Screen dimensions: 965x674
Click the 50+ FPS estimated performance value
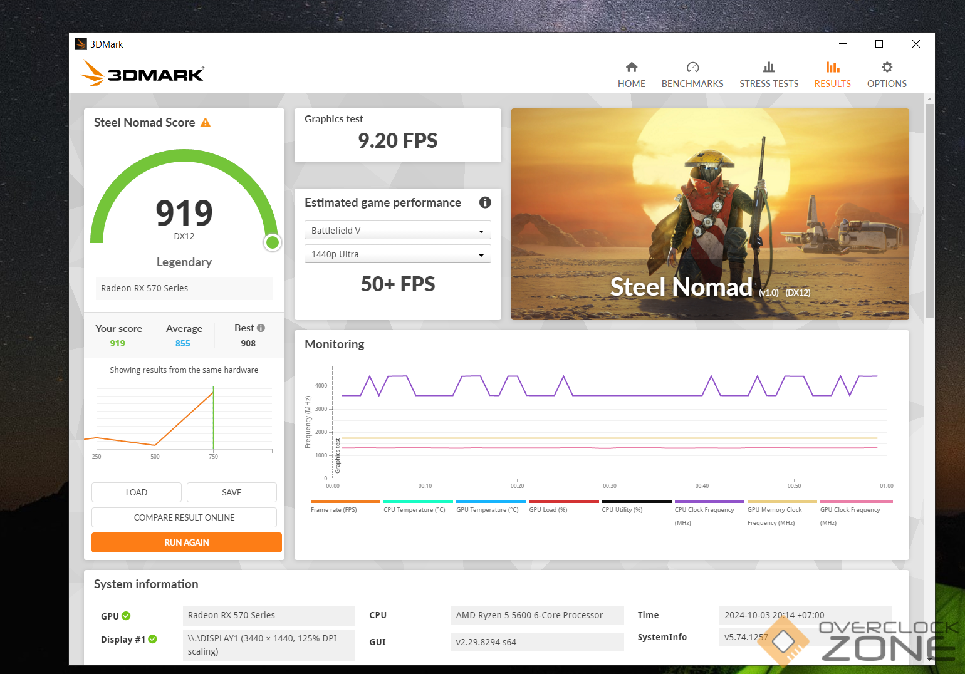click(x=398, y=284)
